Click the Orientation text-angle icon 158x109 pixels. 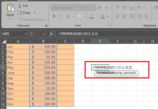139,7
